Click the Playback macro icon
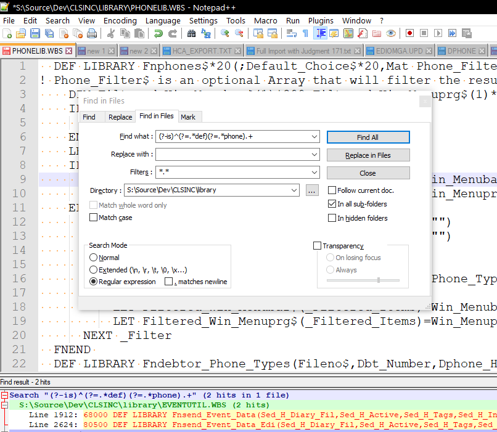 click(438, 33)
